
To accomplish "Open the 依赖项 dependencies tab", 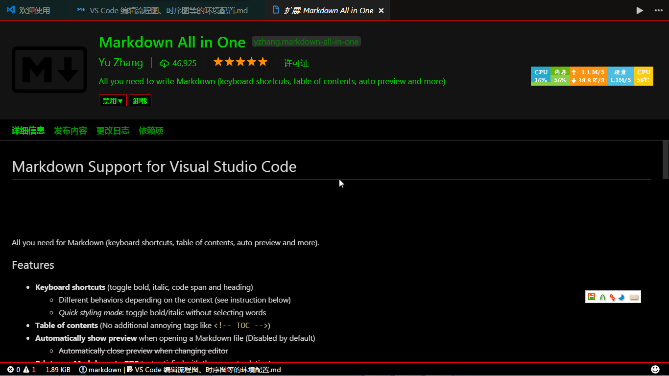I will tap(151, 130).
